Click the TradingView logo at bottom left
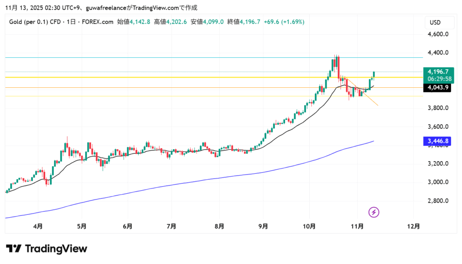The image size is (462, 264). tap(46, 249)
